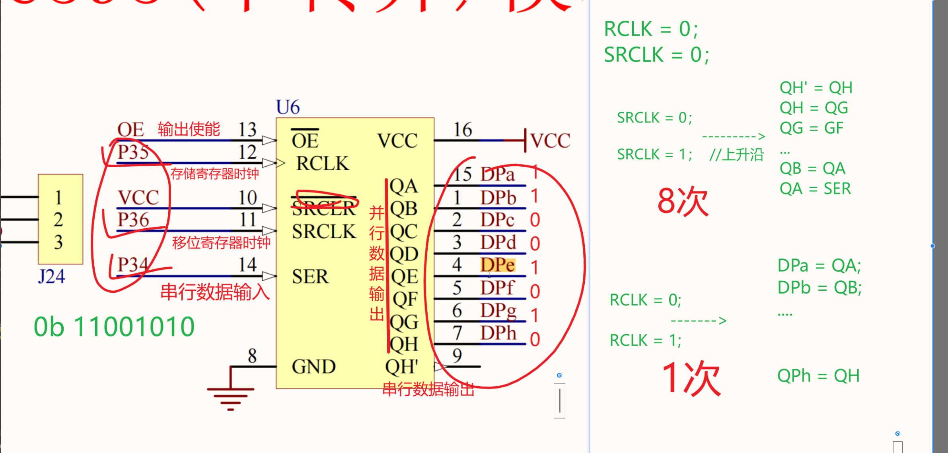Click the empty text box under the DP outputs
This screenshot has height=453, width=948.
(559, 401)
